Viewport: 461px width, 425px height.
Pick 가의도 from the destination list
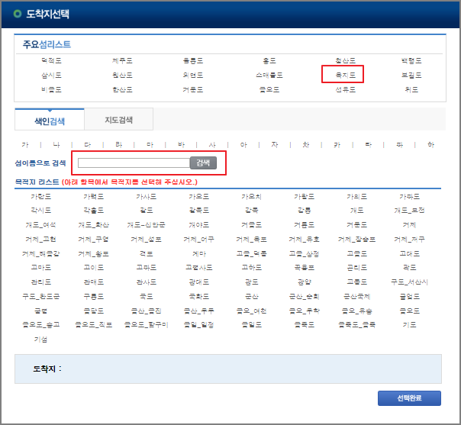click(357, 196)
